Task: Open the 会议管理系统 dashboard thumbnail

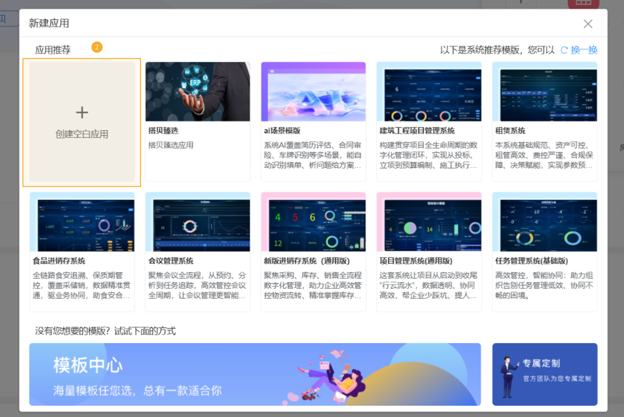Action: [198, 222]
